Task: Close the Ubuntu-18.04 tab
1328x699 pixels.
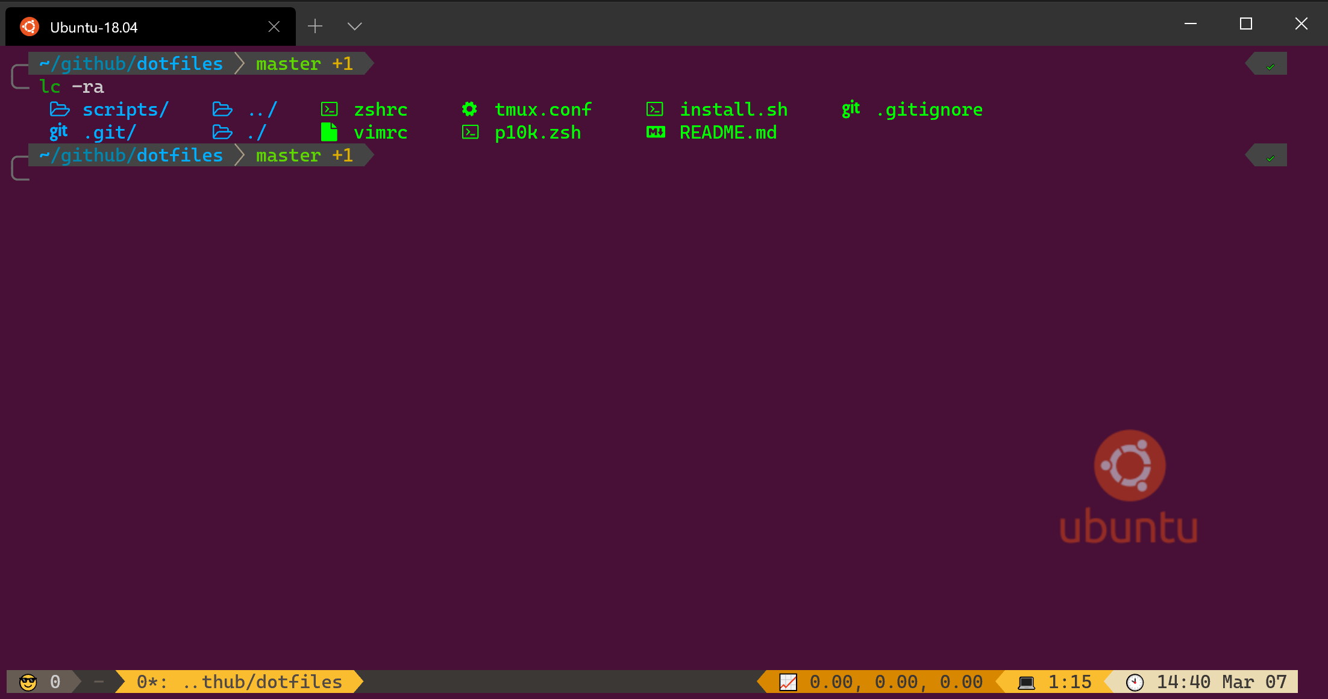Action: [274, 27]
